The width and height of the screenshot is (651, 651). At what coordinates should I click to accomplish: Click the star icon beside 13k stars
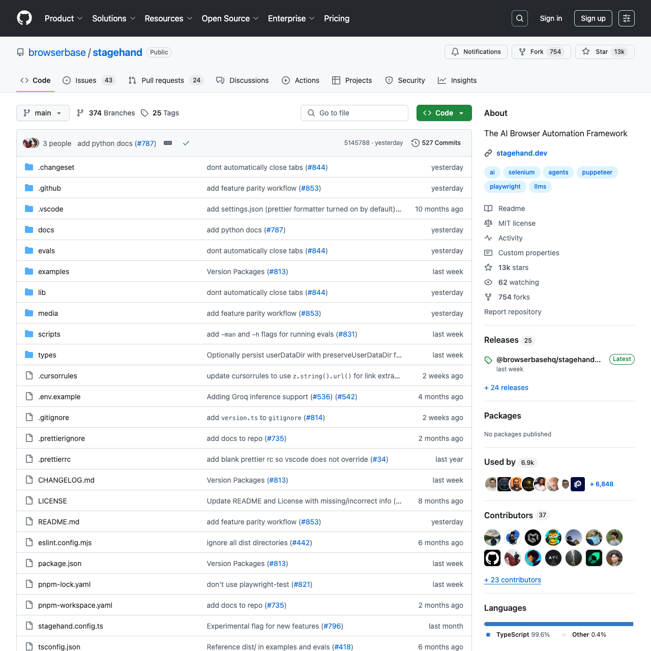[488, 268]
